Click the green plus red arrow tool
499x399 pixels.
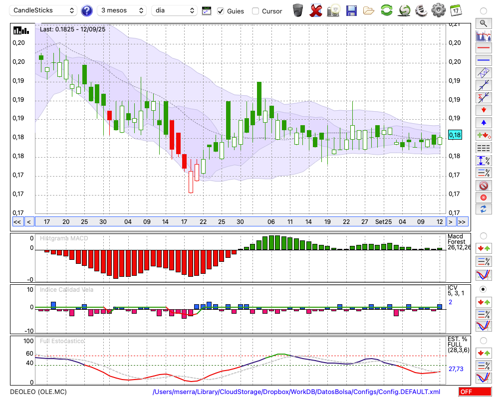(484, 135)
